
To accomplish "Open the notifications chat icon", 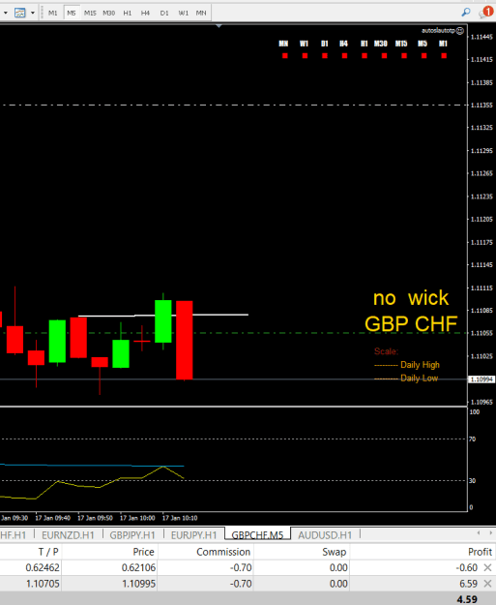I will 486,13.
